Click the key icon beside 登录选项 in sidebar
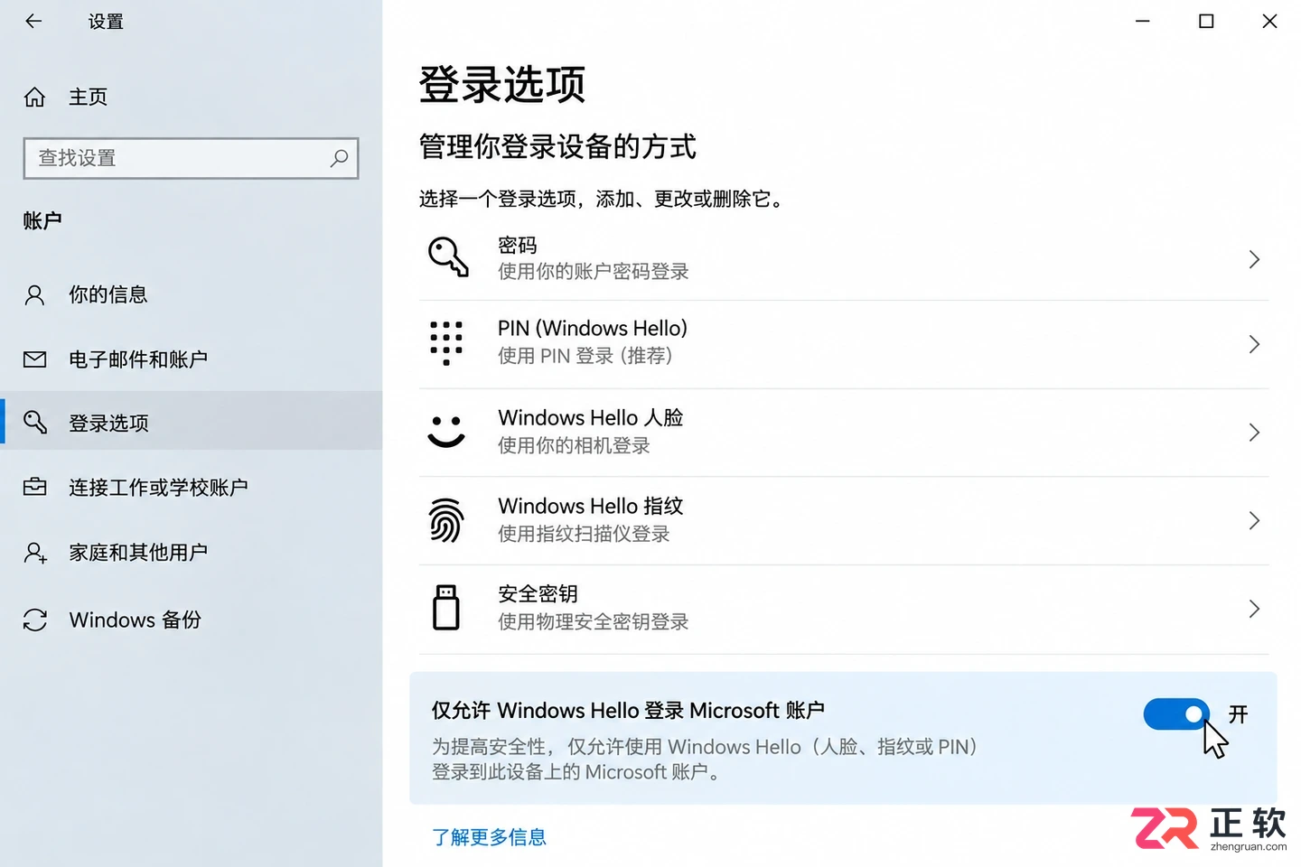This screenshot has width=1301, height=867. click(34, 422)
